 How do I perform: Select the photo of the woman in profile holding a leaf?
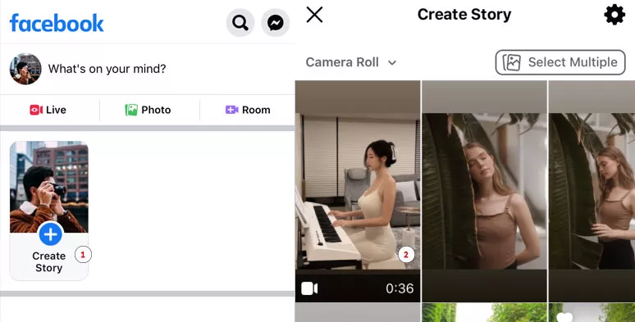tap(592, 192)
